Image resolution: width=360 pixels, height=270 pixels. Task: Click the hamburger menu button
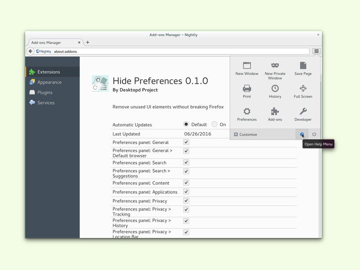(x=316, y=51)
